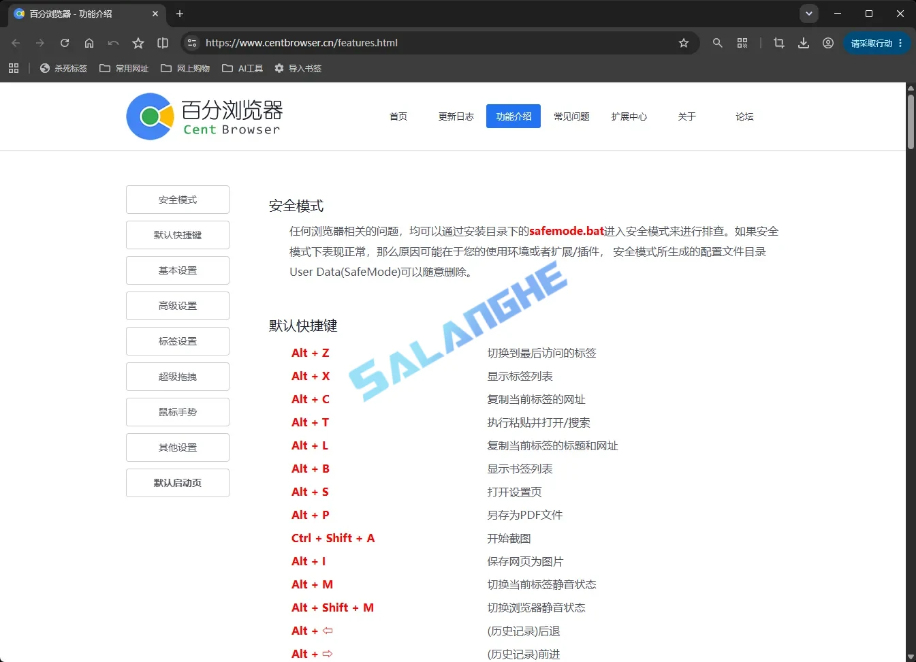Select the 百分浏览器 - 功能介绍 tab
916x662 pixels.
[x=87, y=14]
